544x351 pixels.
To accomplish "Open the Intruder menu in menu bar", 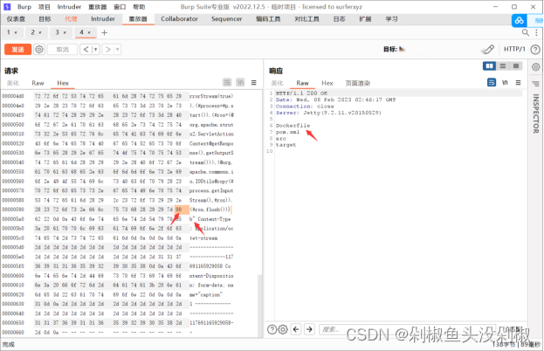I will click(69, 7).
